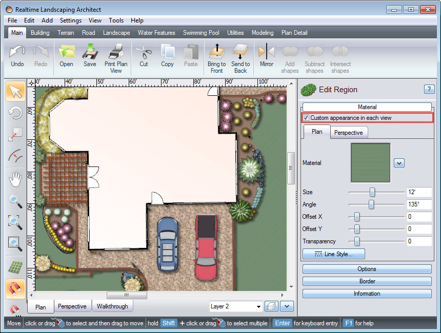Viewport: 441px width, 333px height.
Task: Select the Perspective material tab
Action: [349, 133]
